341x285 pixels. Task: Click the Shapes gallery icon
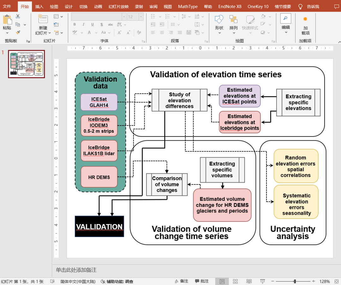coord(219,19)
